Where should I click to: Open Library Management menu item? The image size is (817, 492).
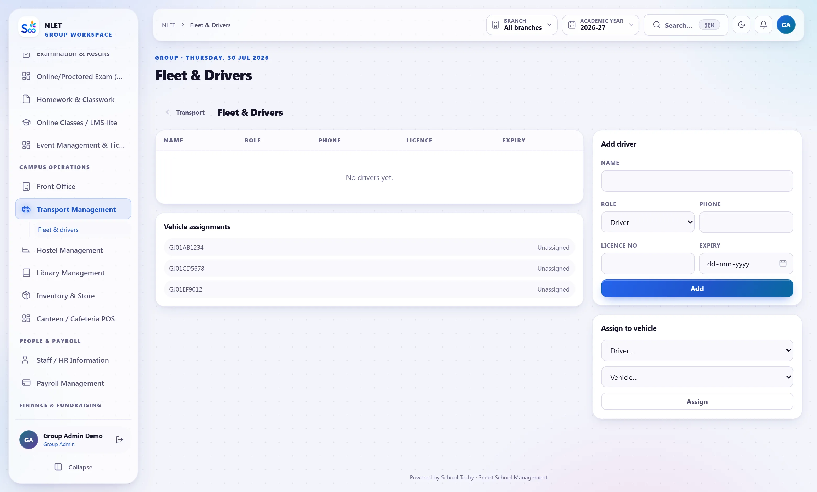[73, 273]
